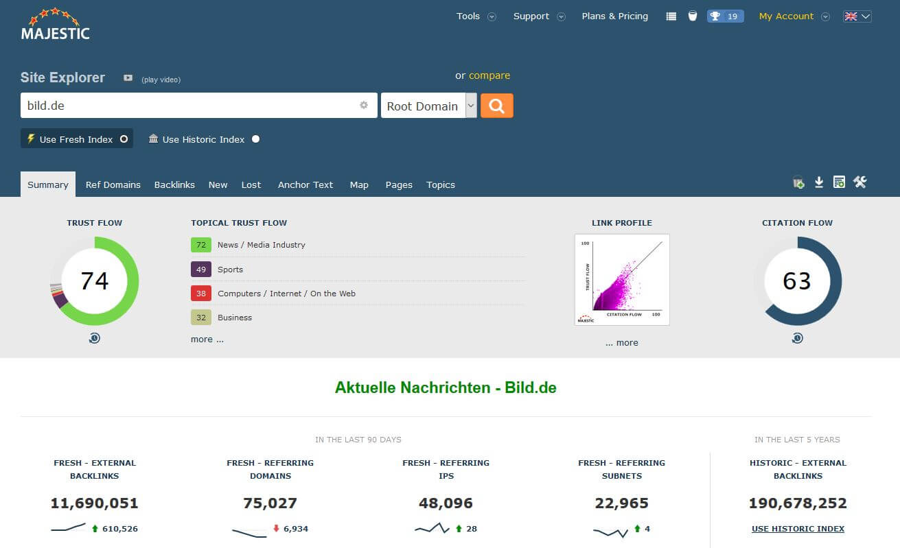Click the play video link
The height and width of the screenshot is (548, 900).
161,80
